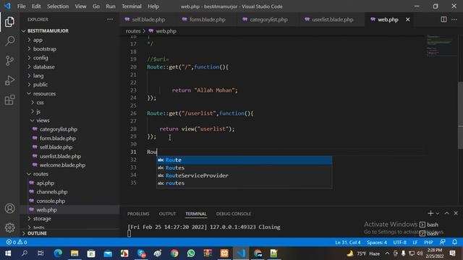The image size is (463, 260).
Task: Switch to PROBLEMS panel tab
Action: (138, 214)
